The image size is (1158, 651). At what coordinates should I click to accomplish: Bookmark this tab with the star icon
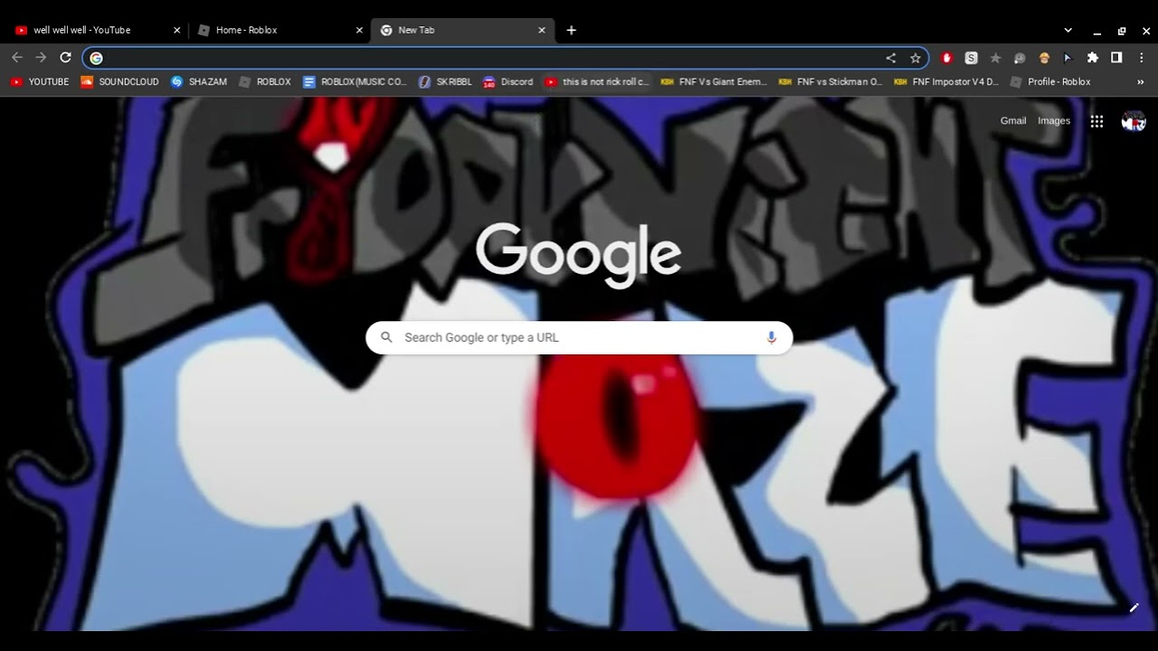[x=916, y=58]
